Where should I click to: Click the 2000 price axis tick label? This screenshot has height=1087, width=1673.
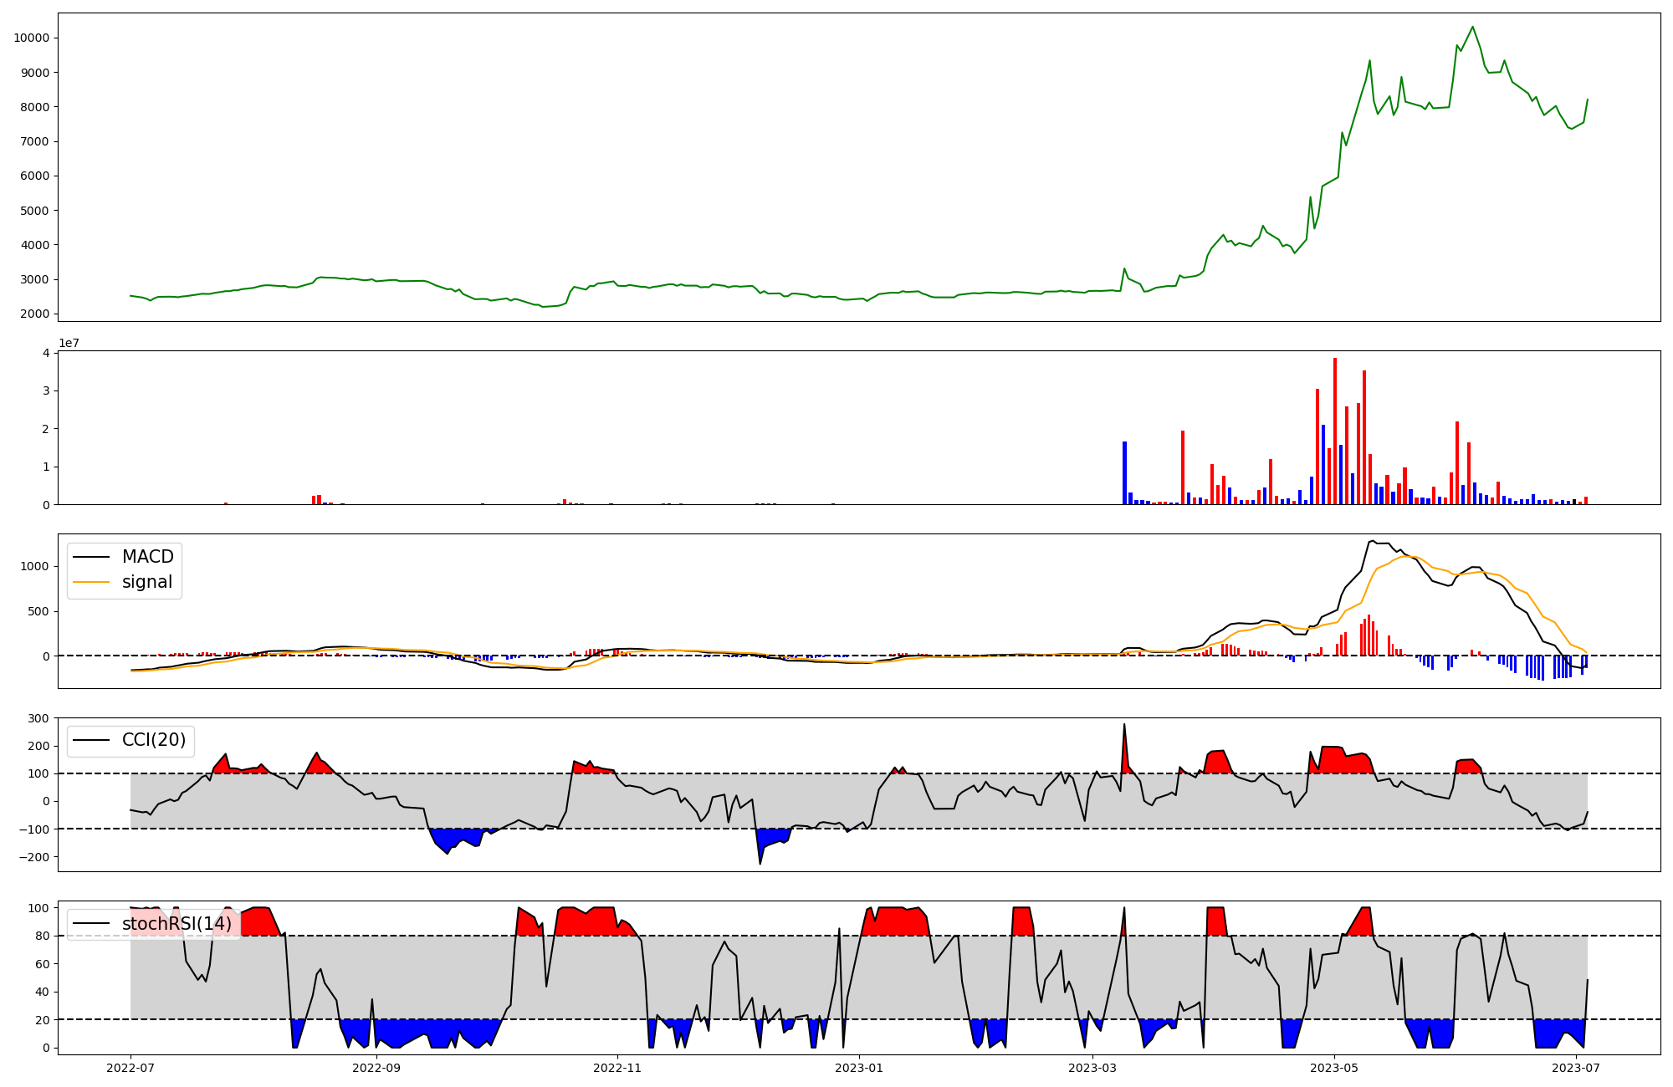[34, 314]
